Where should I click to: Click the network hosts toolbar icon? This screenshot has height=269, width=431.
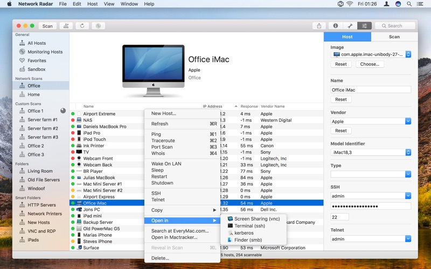pos(66,26)
